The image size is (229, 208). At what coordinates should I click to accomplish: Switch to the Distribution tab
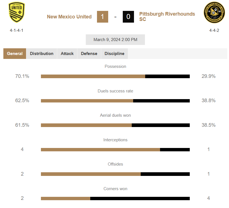pyautogui.click(x=41, y=54)
